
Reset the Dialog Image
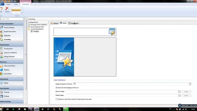tap(186, 95)
